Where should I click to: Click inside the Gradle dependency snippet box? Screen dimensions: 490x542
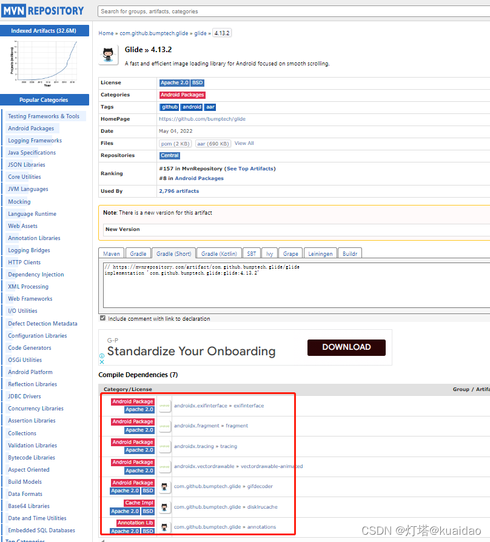(297, 285)
